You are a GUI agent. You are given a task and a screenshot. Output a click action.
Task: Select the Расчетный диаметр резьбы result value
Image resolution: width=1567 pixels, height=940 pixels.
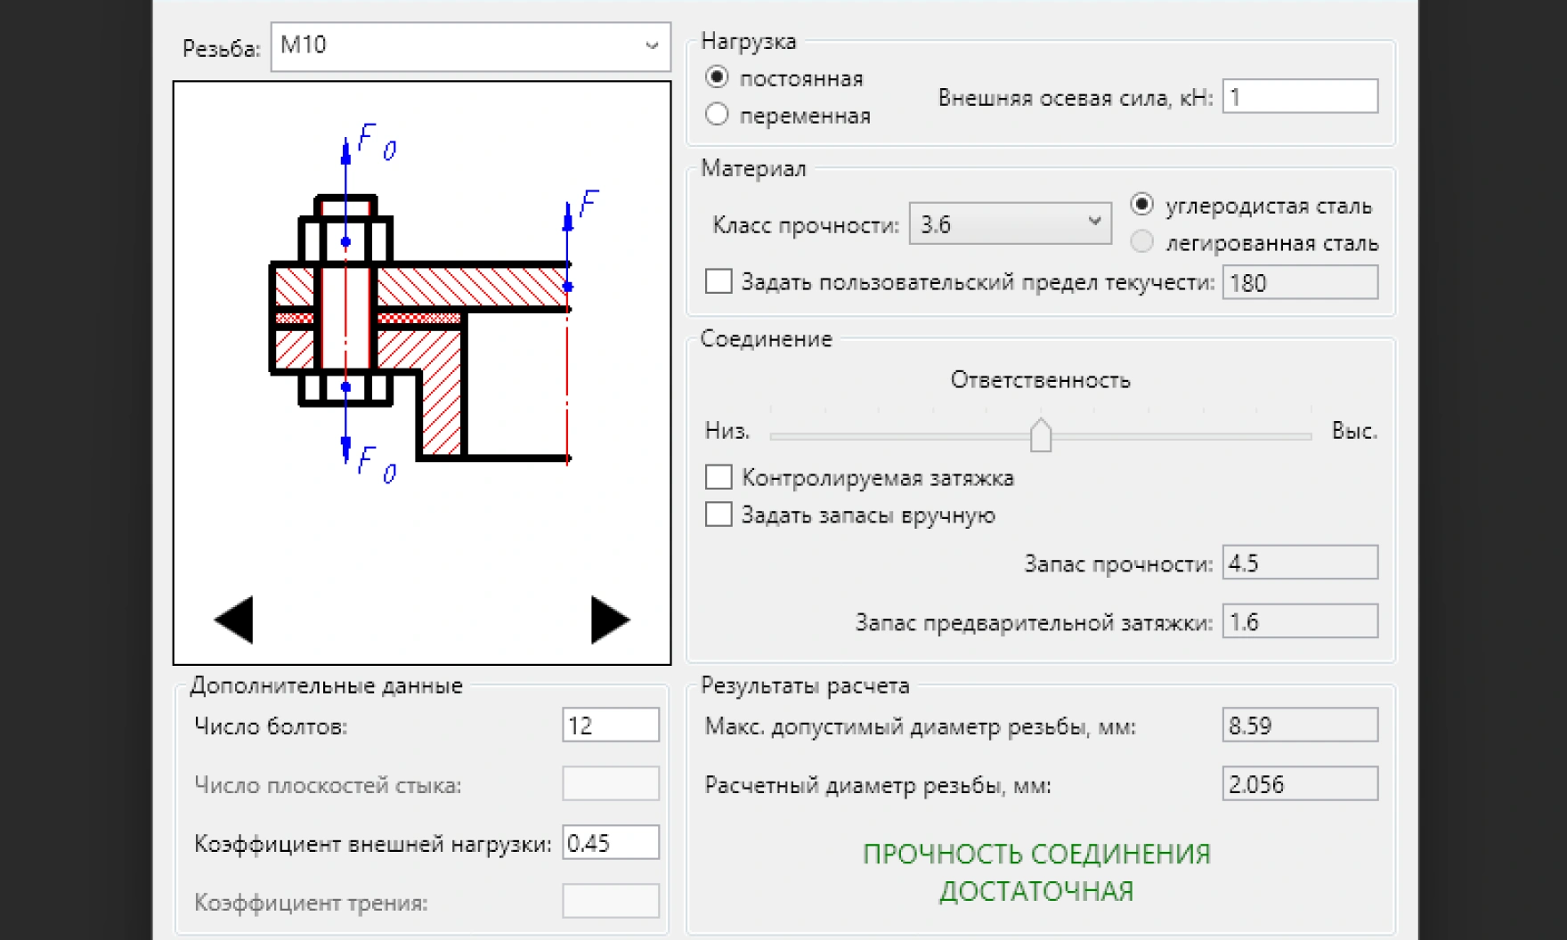tap(1300, 783)
